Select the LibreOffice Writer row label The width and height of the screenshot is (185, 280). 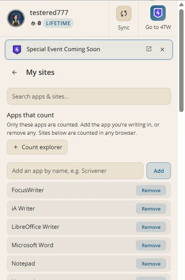click(35, 227)
